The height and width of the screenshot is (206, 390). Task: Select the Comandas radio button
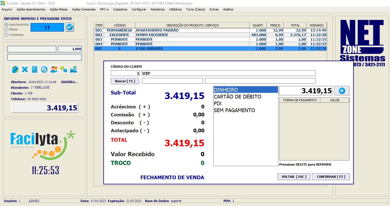[7, 35]
